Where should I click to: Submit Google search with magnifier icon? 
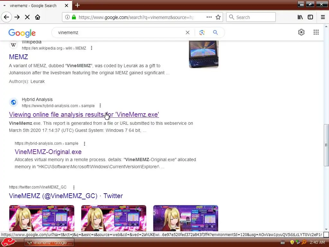point(215,32)
